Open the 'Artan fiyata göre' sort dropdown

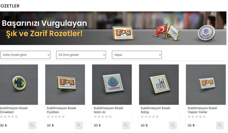(x=25, y=55)
